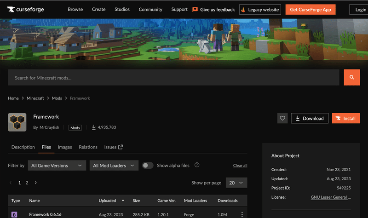
Task: Click Home in the breadcrumb
Action: pos(13,98)
